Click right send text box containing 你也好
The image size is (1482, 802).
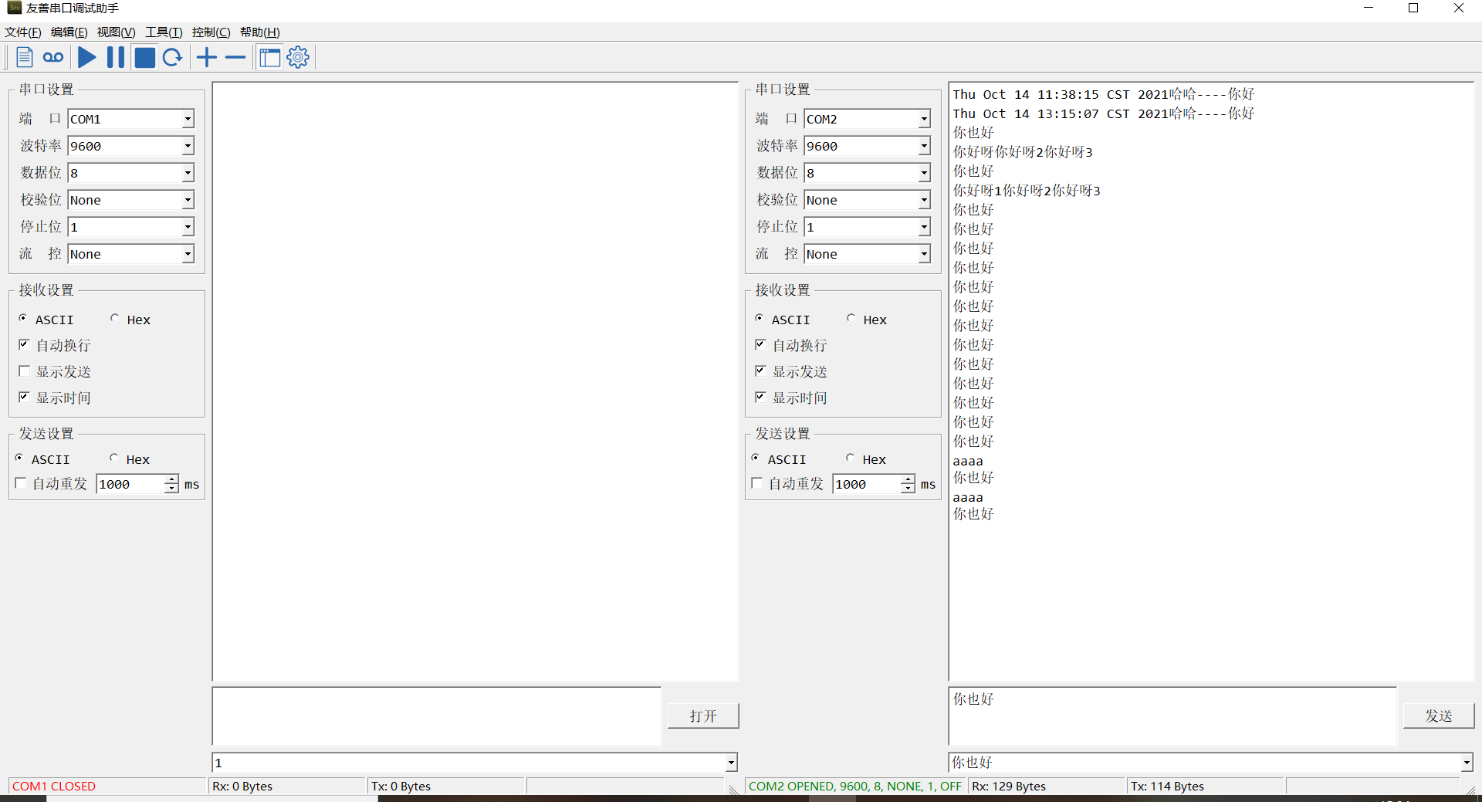(x=1172, y=716)
